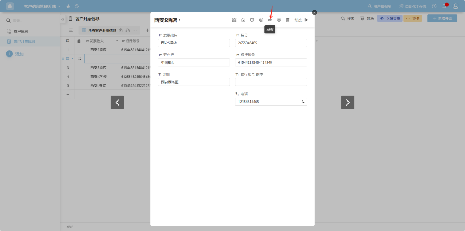Go to next record with right arrow

(x=347, y=102)
